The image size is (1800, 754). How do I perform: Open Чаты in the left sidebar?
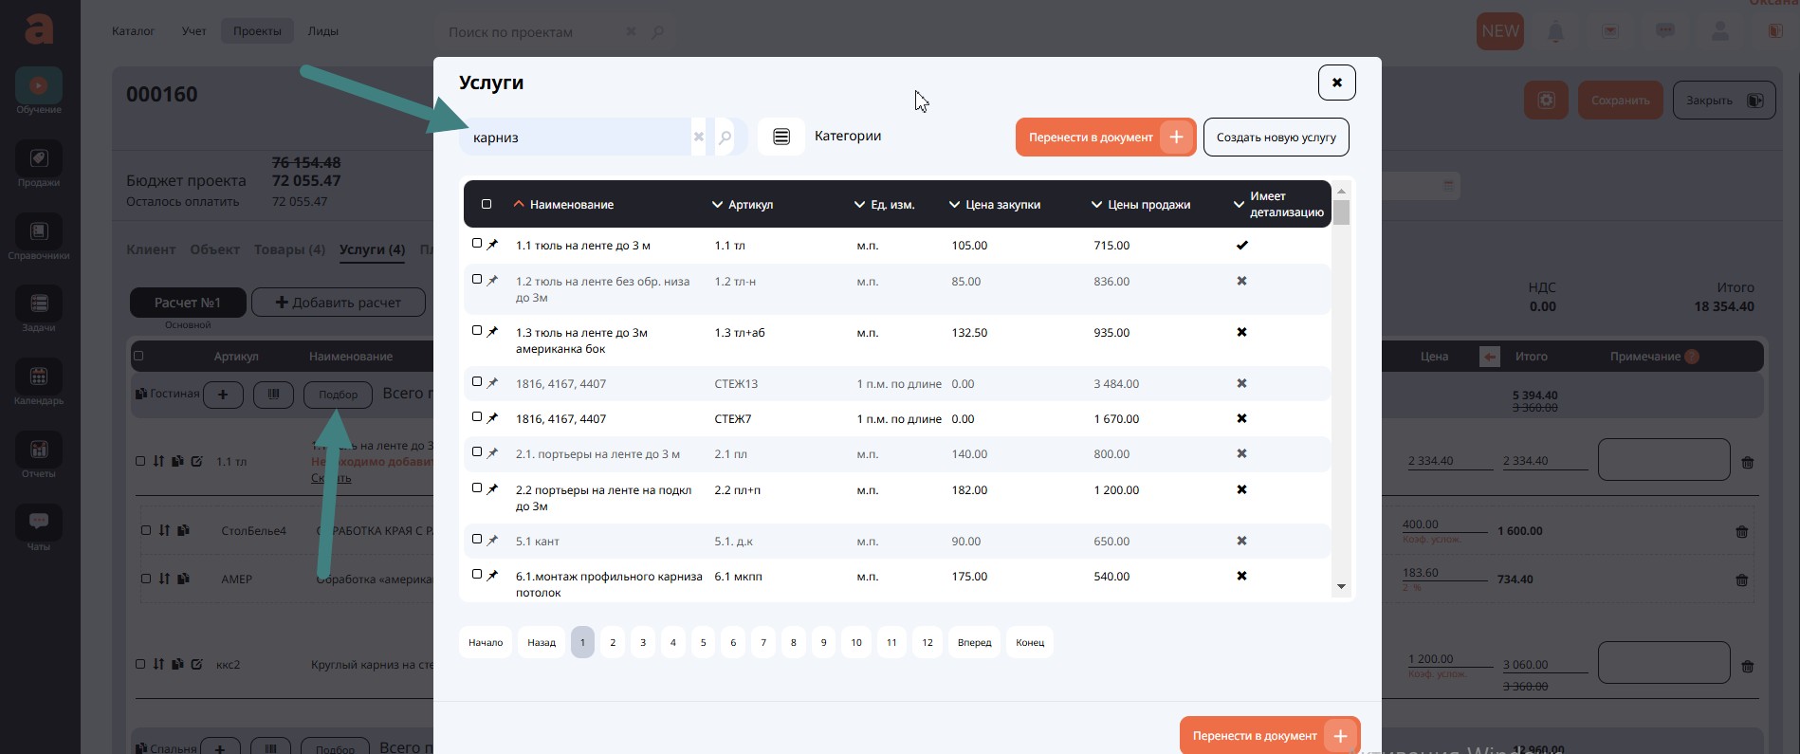39,528
